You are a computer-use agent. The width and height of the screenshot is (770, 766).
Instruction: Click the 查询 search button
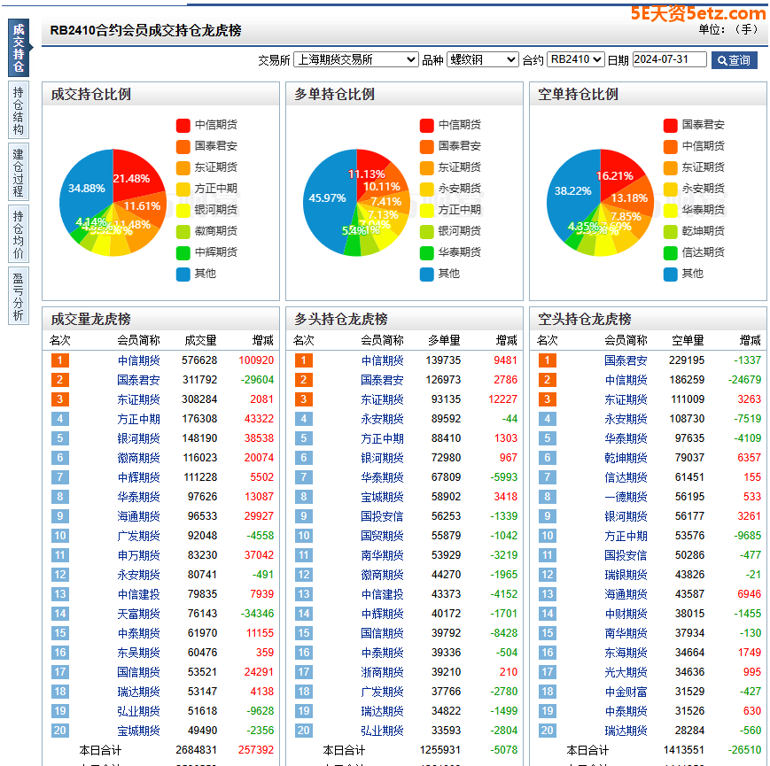(734, 60)
